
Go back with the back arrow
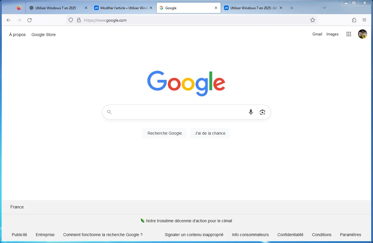tap(9, 20)
